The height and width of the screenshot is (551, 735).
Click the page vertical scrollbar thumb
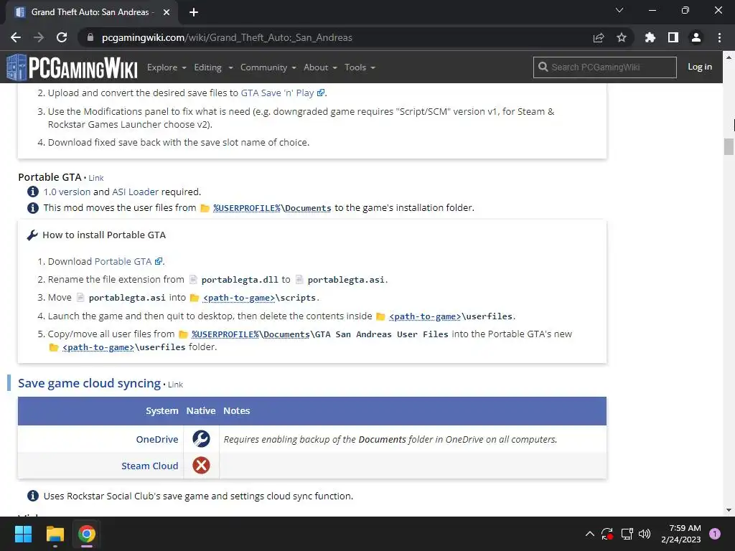tap(729, 146)
